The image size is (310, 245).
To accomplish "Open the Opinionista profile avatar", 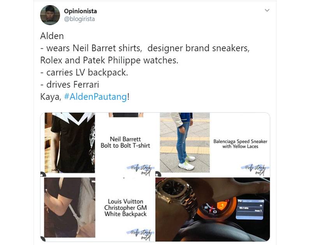I will pos(50,15).
